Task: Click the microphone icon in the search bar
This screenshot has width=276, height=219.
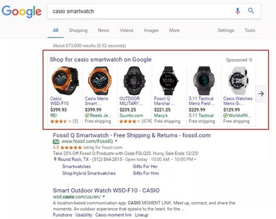Action: point(237,11)
